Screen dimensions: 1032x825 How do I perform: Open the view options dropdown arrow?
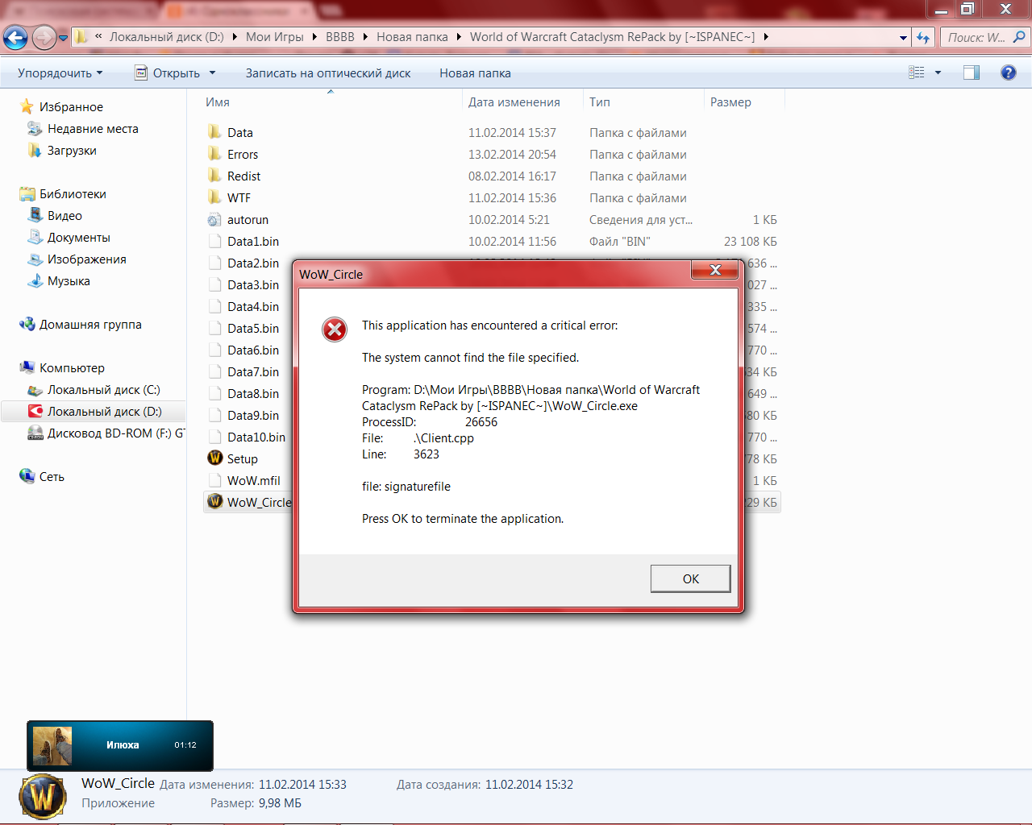click(938, 73)
